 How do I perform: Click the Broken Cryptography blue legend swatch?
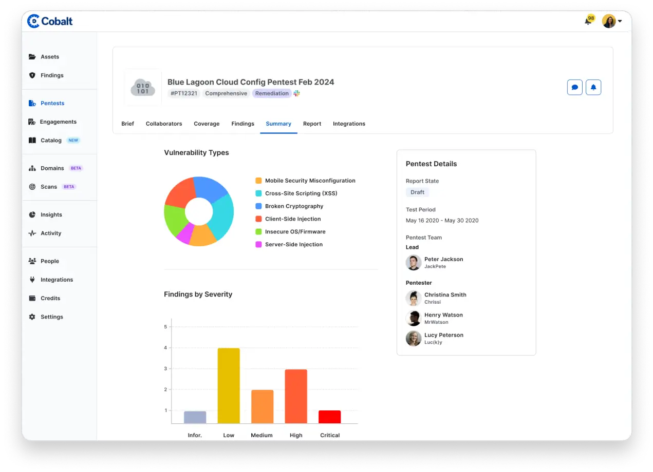coord(258,206)
